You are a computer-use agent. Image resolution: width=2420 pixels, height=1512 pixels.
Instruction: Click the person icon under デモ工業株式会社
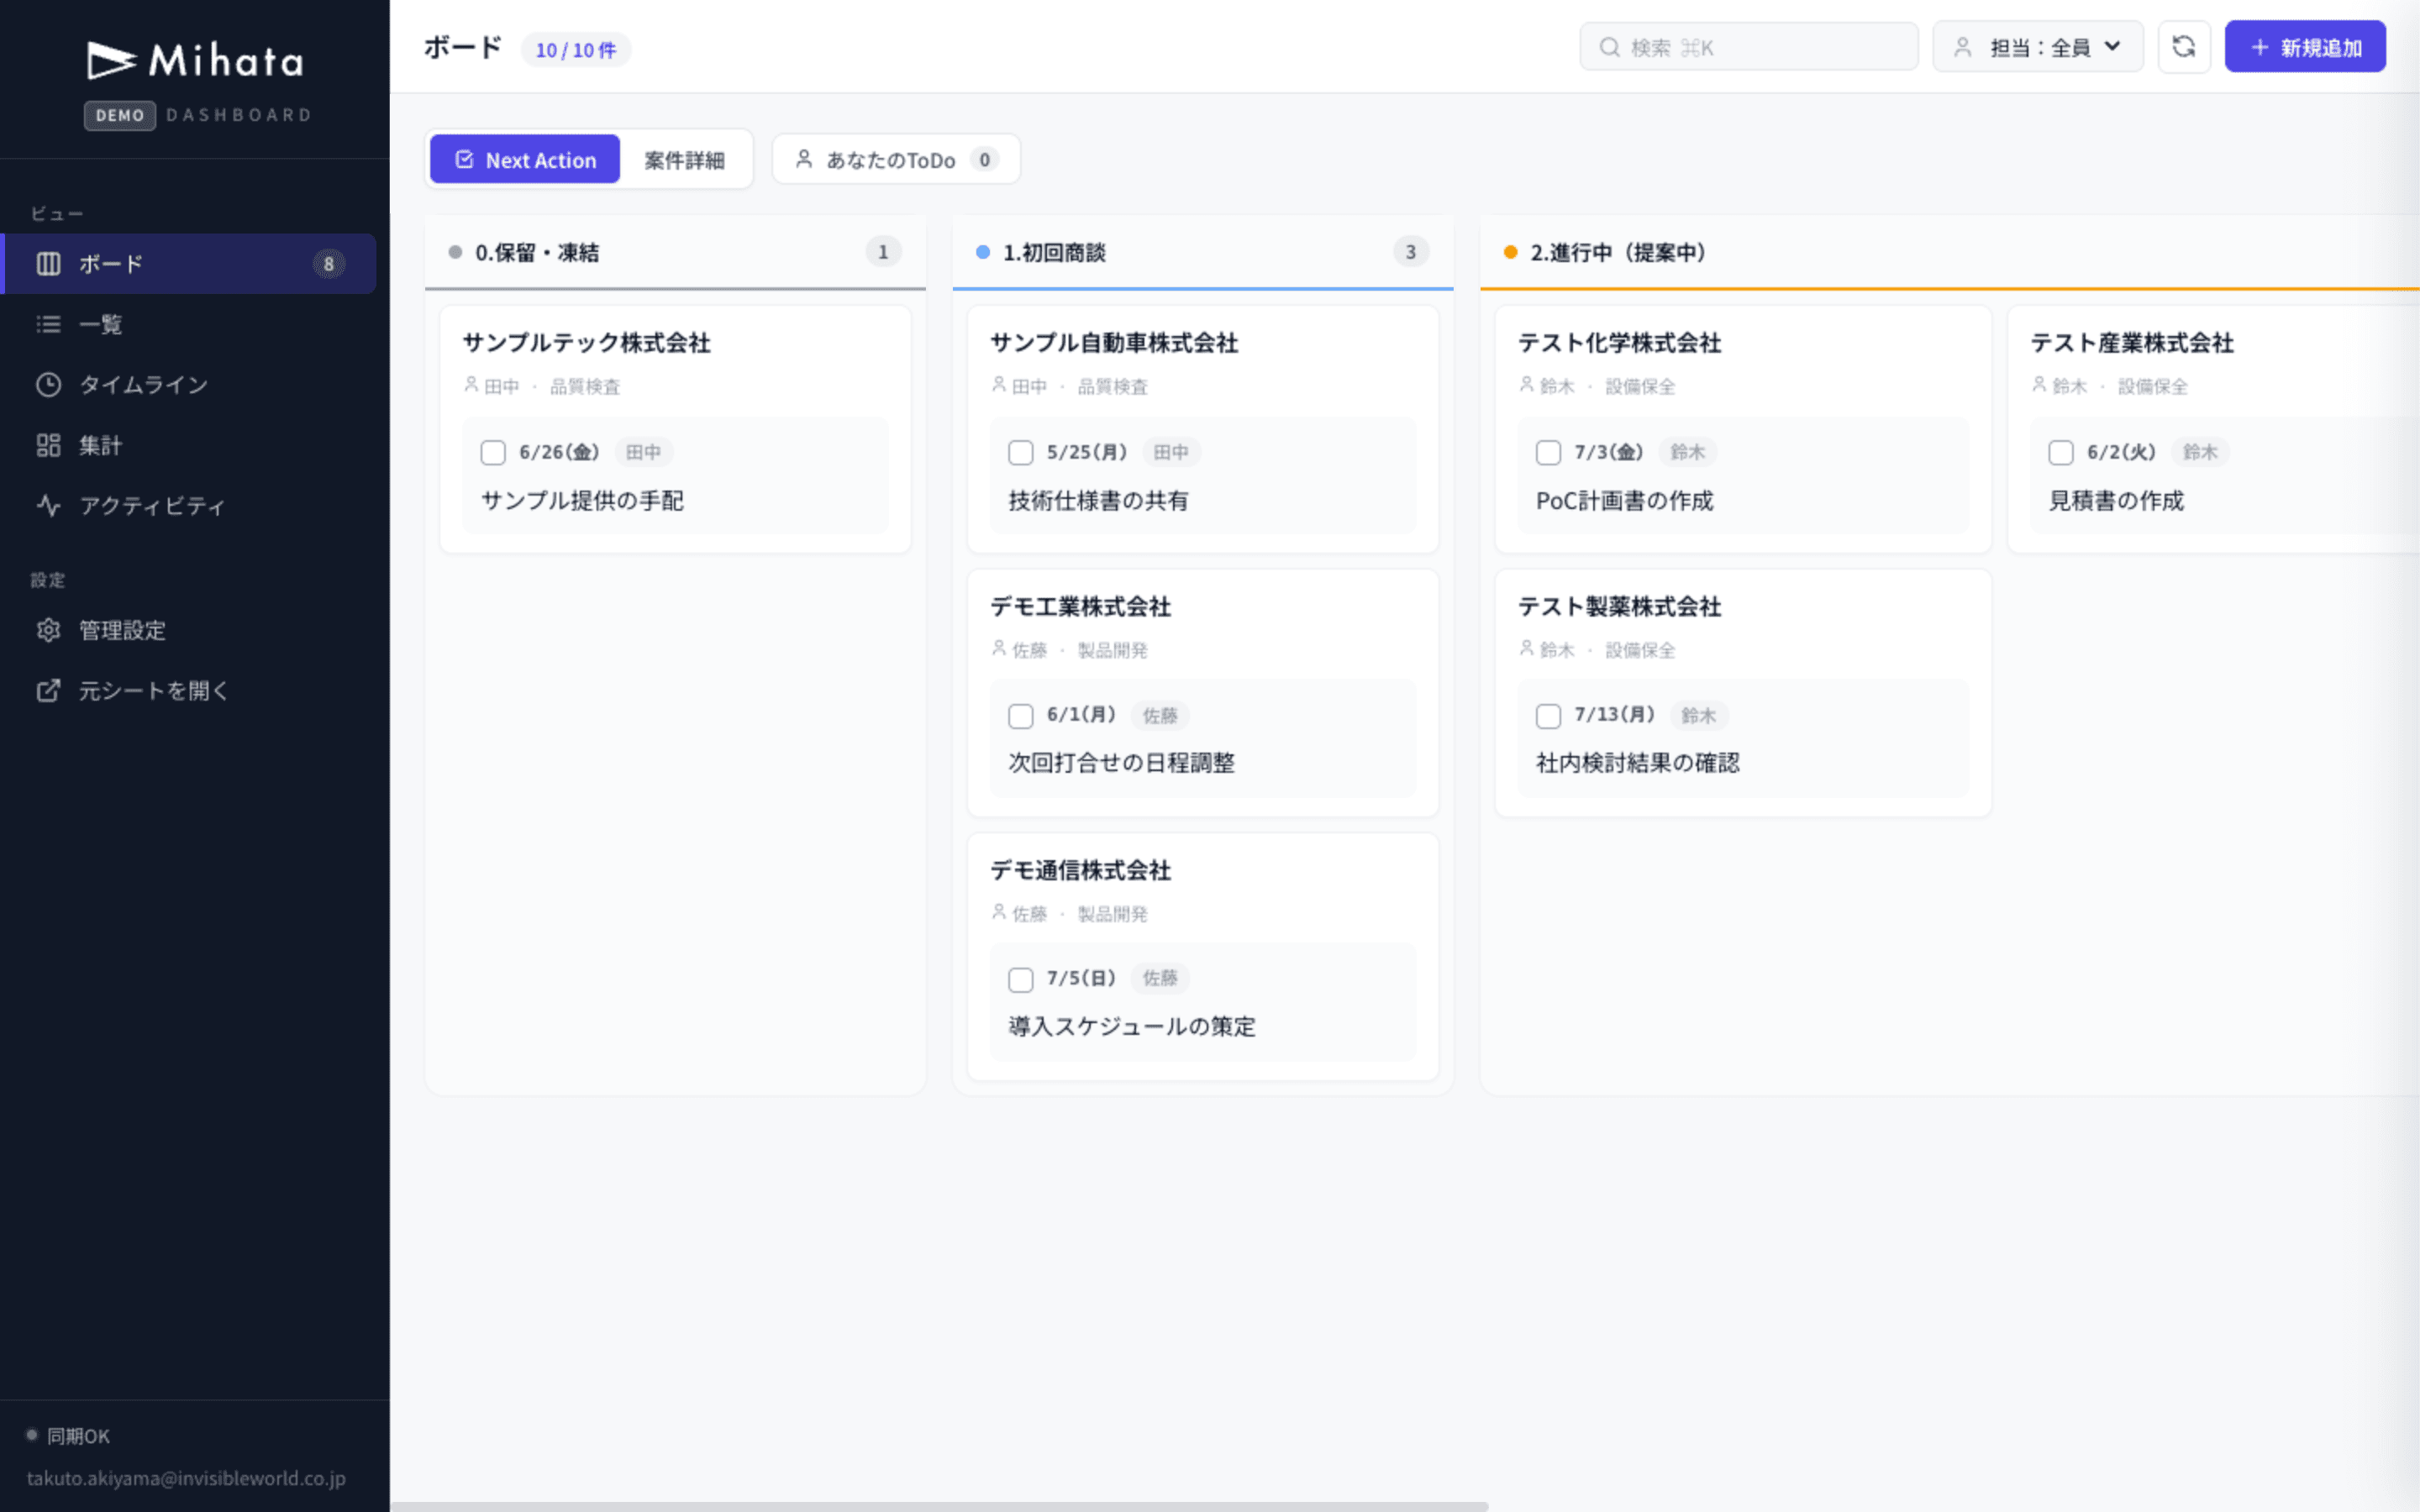pos(999,648)
